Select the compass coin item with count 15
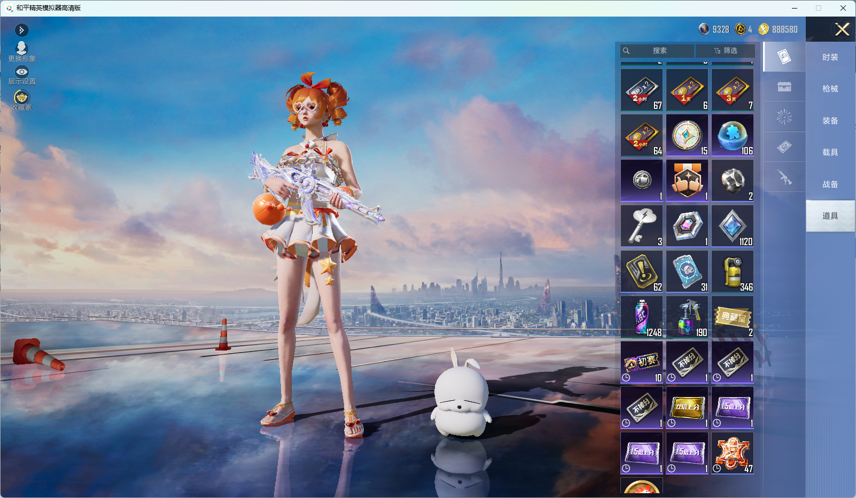The height and width of the screenshot is (498, 856). point(687,135)
